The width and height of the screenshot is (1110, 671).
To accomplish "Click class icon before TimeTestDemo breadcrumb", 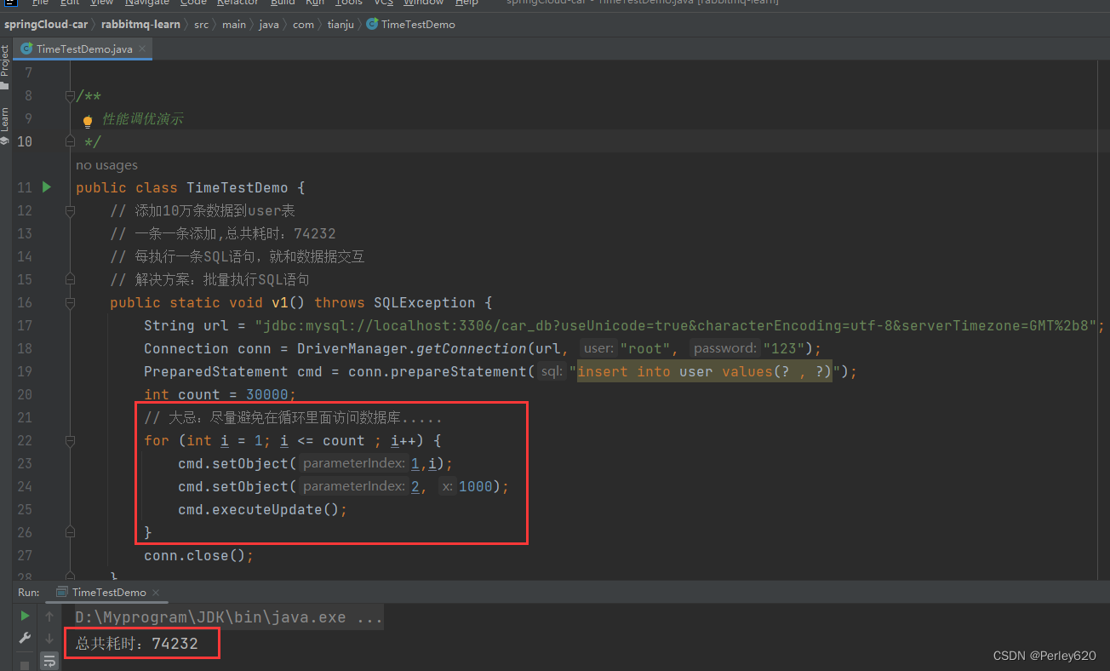I will [372, 24].
